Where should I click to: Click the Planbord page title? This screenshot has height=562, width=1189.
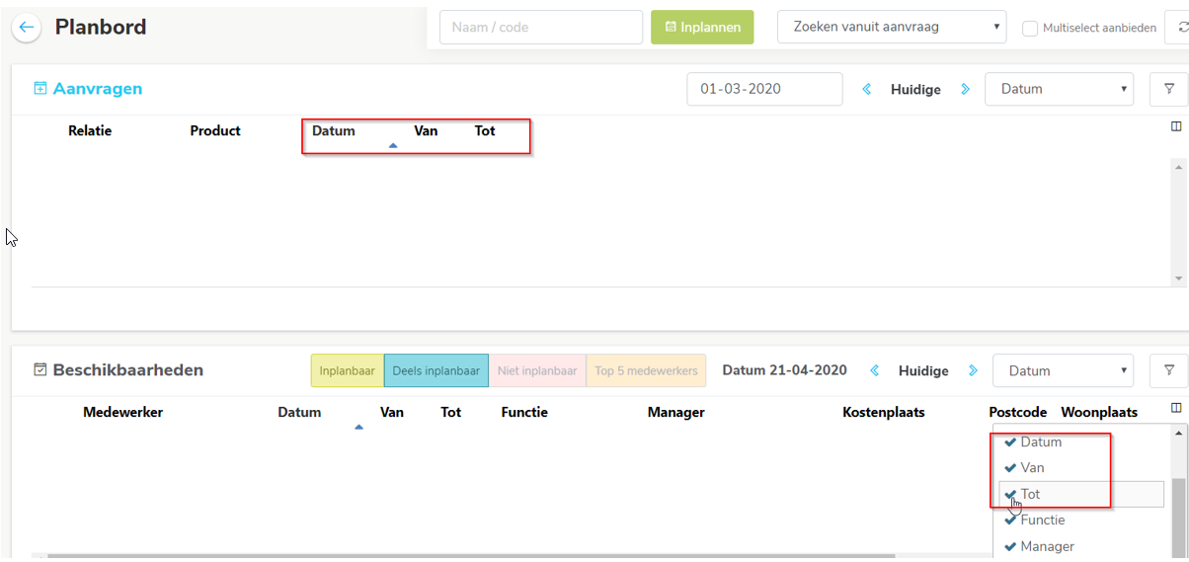[101, 27]
